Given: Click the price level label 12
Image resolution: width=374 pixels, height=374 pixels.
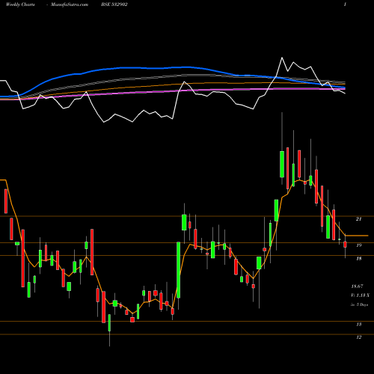Looking at the screenshot, I should click(358, 337).
